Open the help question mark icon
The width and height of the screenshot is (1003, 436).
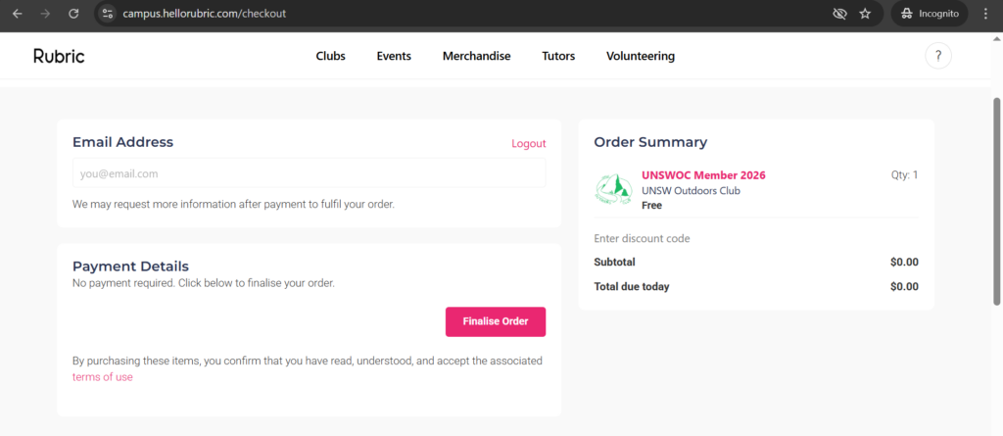pyautogui.click(x=938, y=56)
